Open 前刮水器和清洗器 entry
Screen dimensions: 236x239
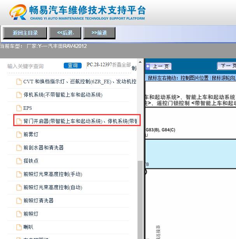tap(44, 148)
